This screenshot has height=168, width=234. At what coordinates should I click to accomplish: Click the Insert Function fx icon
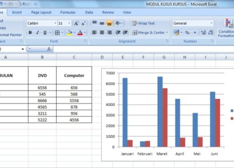[x=49, y=49]
